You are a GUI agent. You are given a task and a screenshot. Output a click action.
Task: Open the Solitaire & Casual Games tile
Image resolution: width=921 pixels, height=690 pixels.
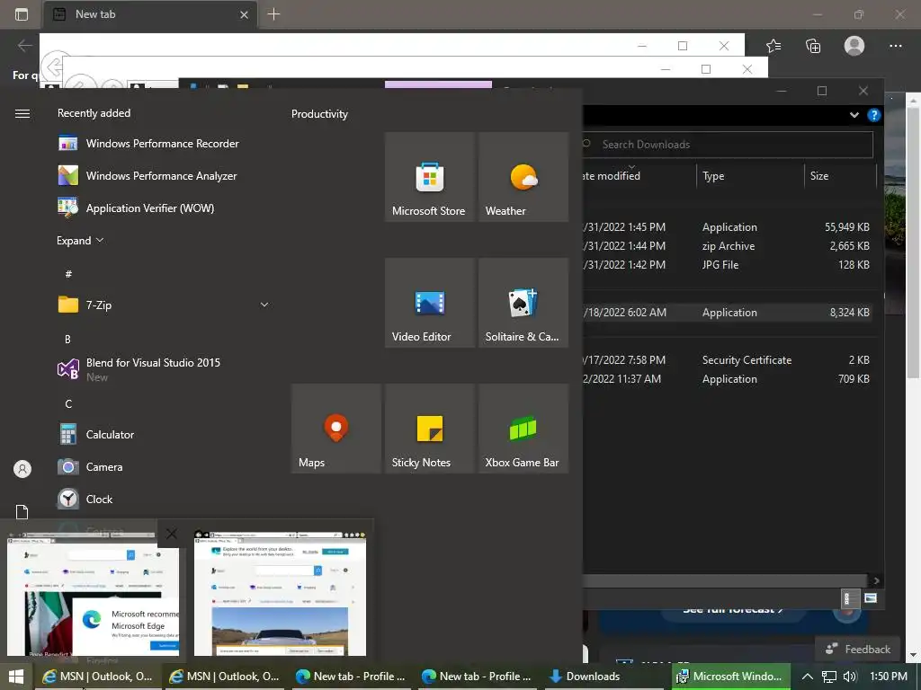pos(523,303)
